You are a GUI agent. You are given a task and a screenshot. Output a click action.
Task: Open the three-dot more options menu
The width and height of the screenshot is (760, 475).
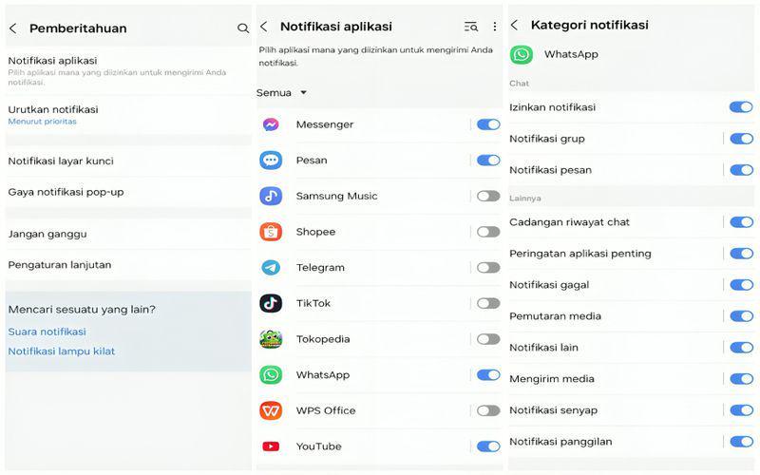tap(494, 27)
